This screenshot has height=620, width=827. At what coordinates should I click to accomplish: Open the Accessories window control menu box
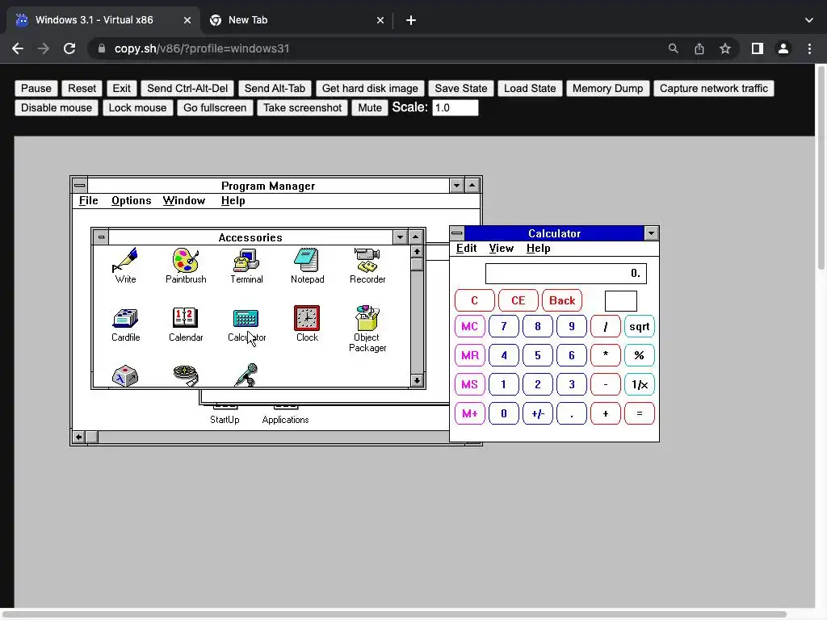[x=101, y=237]
